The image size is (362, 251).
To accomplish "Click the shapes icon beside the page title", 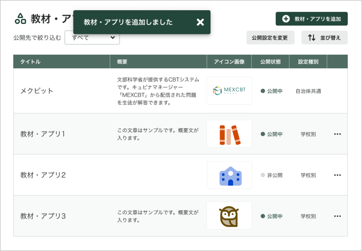I will [x=20, y=19].
